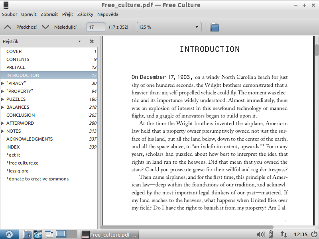This screenshot has width=319, height=239.
Task: Expand the PUZZLES outline section
Action: [x=3, y=99]
